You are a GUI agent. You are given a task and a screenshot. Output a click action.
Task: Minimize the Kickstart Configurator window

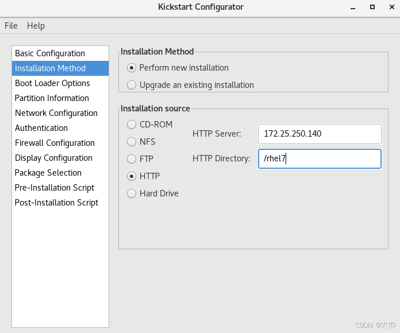click(x=353, y=7)
